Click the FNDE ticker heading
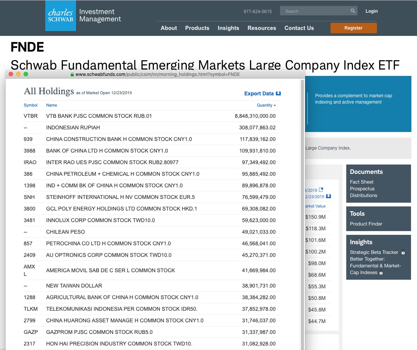The image size is (417, 350). (x=27, y=47)
